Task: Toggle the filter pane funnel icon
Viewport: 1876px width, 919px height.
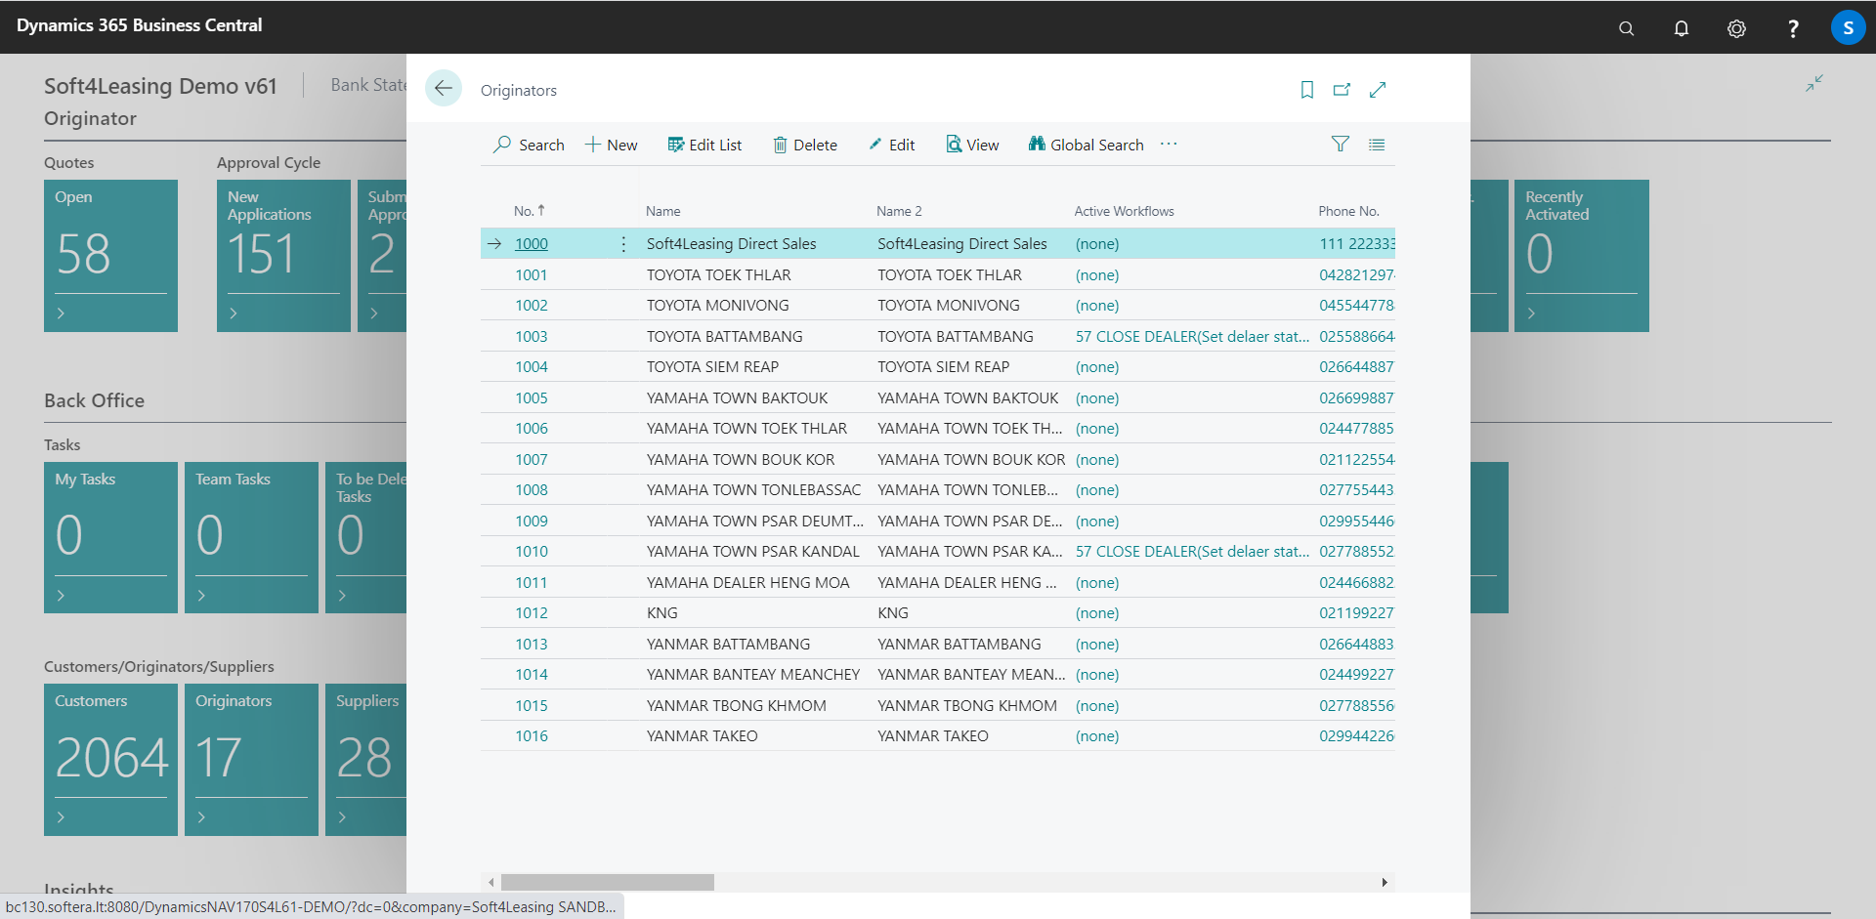Action: point(1340,144)
